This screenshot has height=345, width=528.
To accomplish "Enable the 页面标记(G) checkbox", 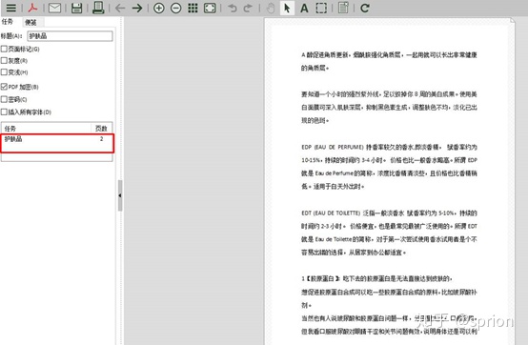I will coord(4,50).
